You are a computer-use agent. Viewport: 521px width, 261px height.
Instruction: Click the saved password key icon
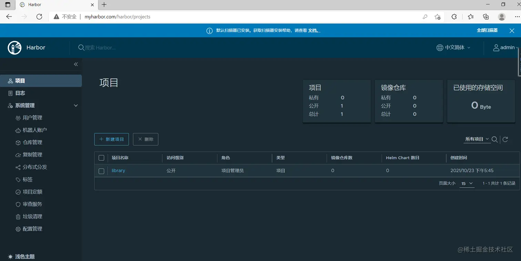(x=425, y=17)
